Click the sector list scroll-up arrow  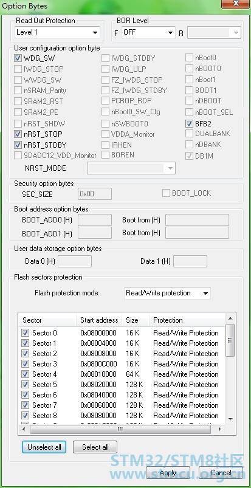click(x=230, y=318)
